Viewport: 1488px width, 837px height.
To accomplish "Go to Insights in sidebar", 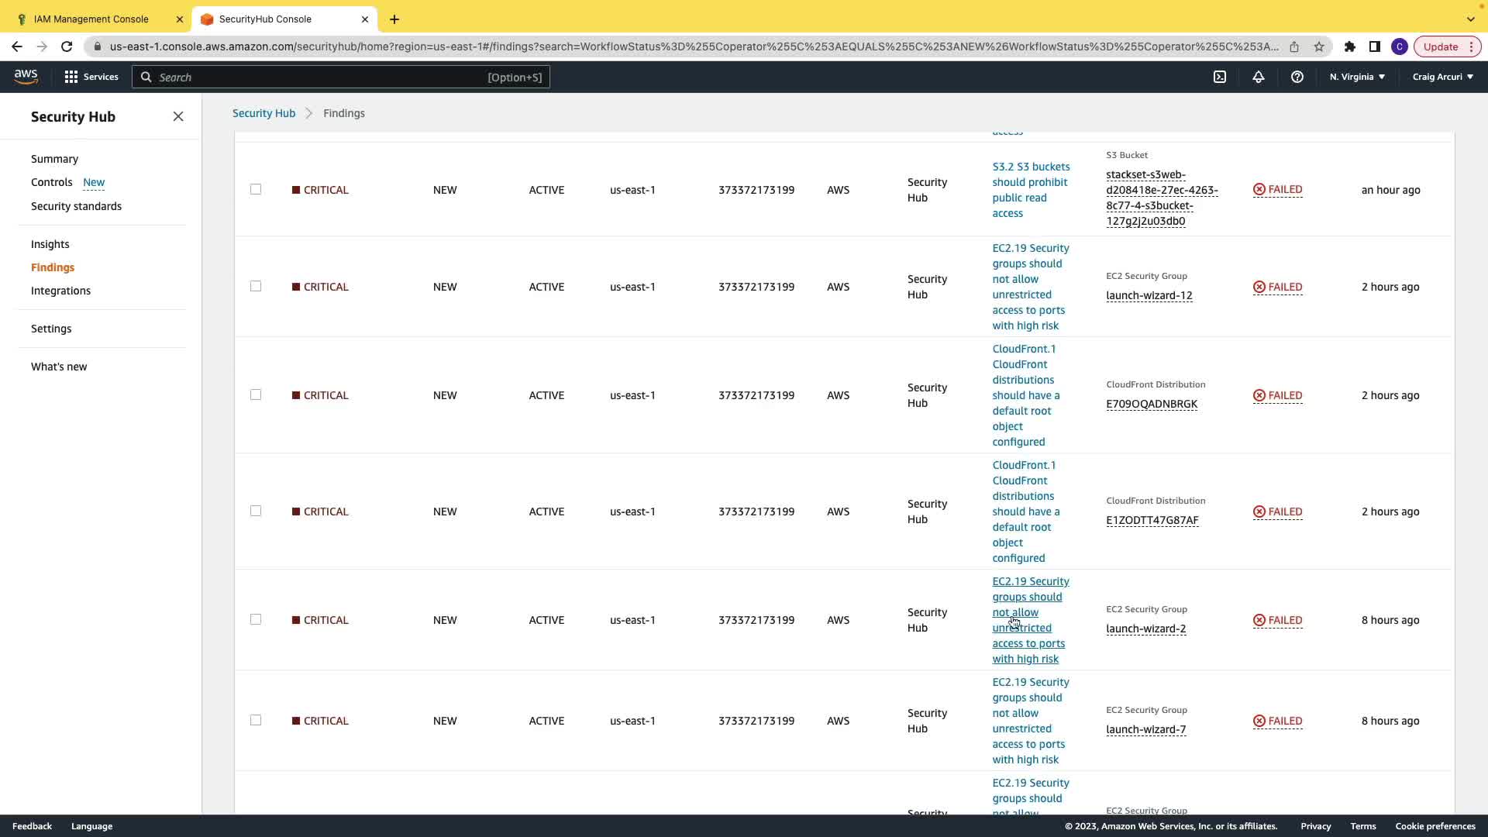I will [50, 244].
